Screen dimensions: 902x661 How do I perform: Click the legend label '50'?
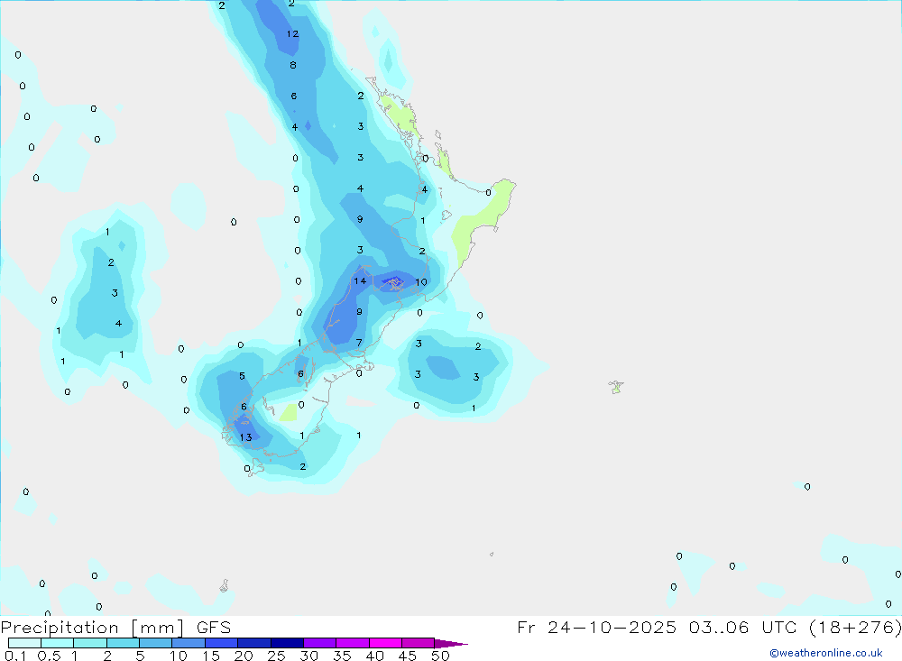tap(440, 656)
